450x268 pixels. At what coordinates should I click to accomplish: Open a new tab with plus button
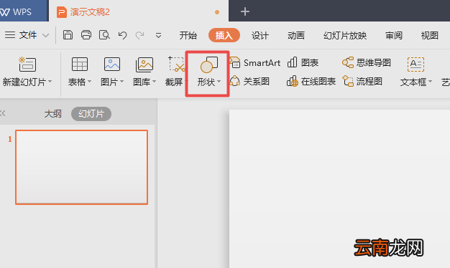(x=245, y=11)
